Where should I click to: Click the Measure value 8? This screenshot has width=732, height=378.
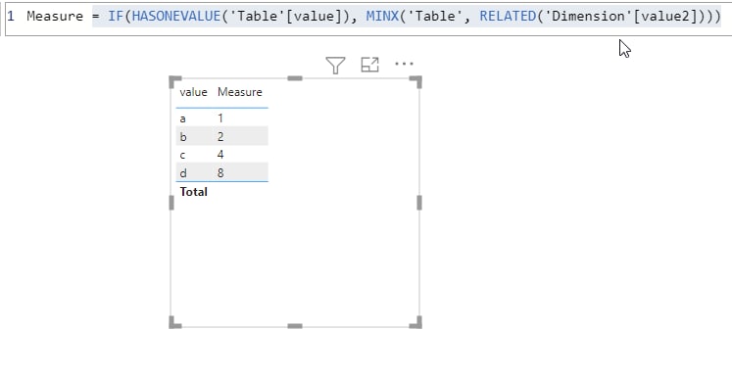tap(220, 173)
